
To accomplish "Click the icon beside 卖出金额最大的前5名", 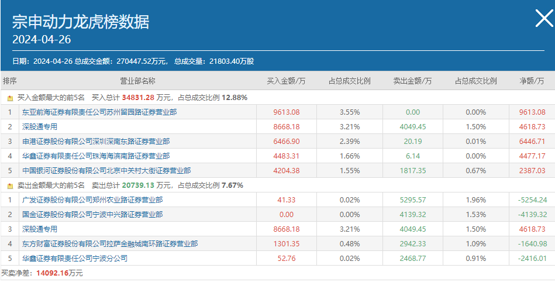I will (11, 185).
